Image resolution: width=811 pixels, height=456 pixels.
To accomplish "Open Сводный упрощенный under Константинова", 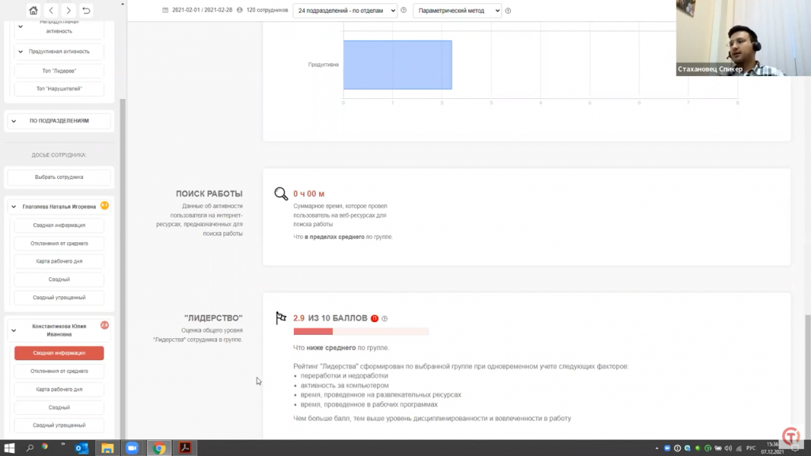I will click(59, 425).
